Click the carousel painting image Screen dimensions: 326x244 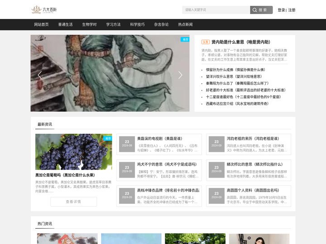pyautogui.click(x=110, y=73)
